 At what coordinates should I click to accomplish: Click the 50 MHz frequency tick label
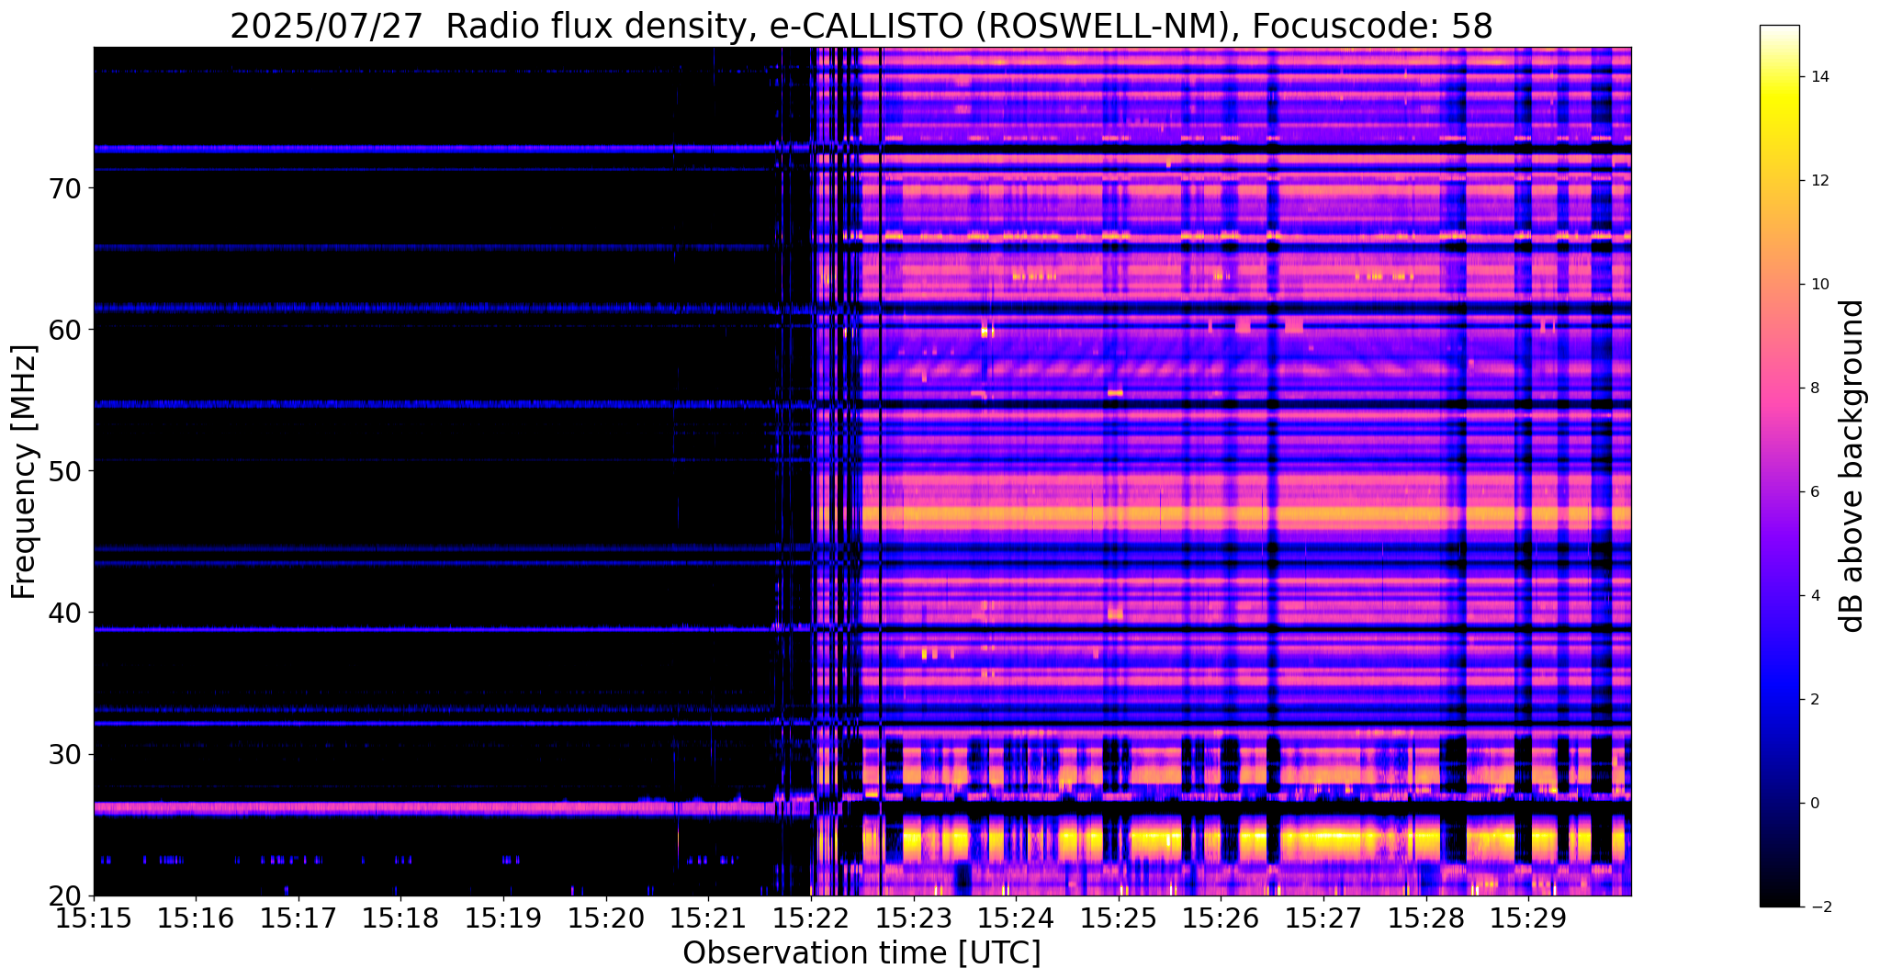64,471
